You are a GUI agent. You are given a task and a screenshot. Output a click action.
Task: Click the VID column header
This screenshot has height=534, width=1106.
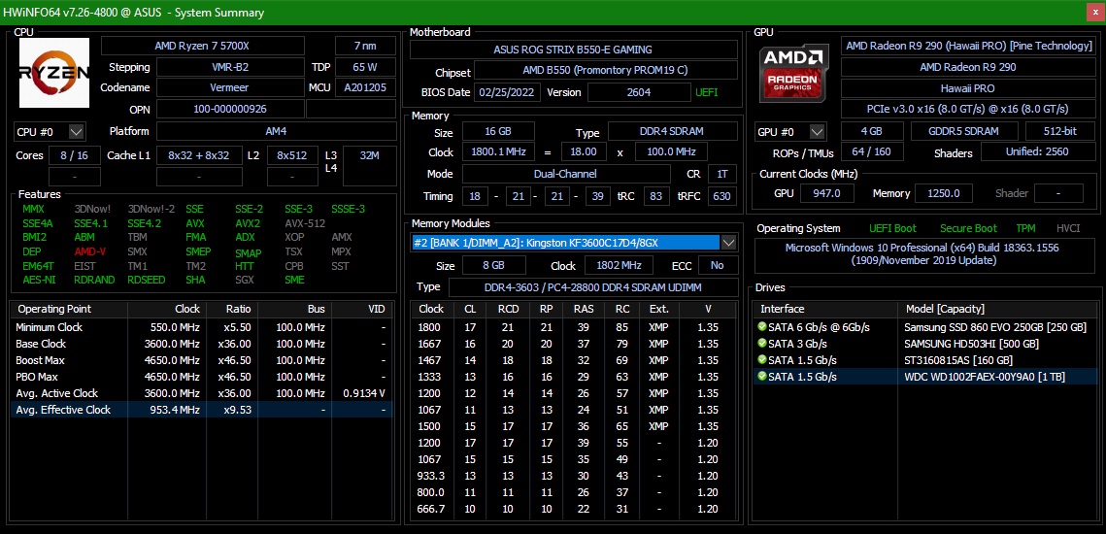click(x=362, y=309)
